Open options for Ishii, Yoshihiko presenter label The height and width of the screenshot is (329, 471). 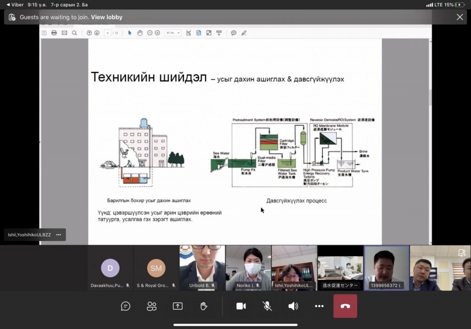[58, 235]
